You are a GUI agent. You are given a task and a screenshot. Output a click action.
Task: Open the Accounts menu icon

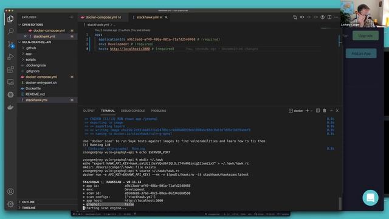click(x=10, y=192)
